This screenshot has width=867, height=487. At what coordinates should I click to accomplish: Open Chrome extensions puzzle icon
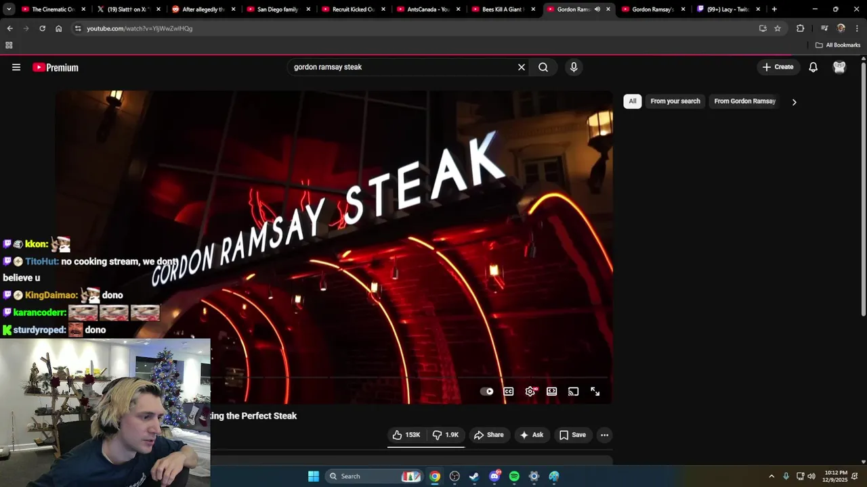pos(800,28)
